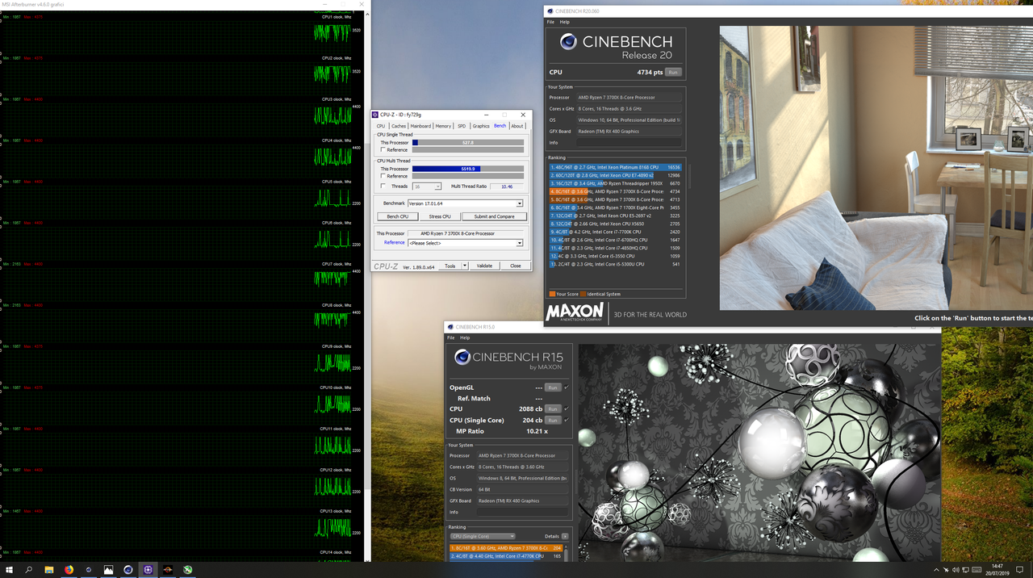
Task: Select Core i7-7700K ranking row in R20
Action: (x=615, y=232)
